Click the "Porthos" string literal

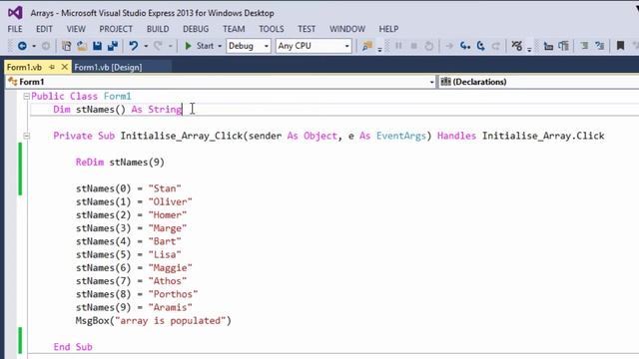click(x=173, y=294)
